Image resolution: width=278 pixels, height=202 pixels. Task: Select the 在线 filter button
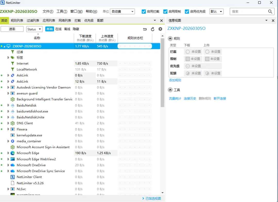pos(58,29)
